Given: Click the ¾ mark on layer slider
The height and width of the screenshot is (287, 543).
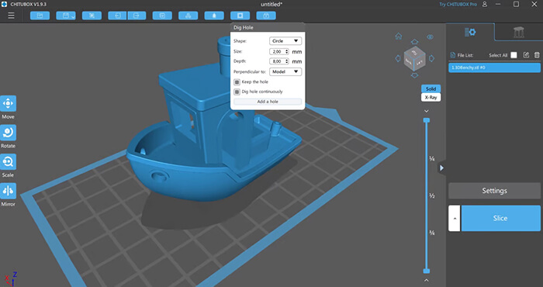Looking at the screenshot, I should [x=432, y=233].
